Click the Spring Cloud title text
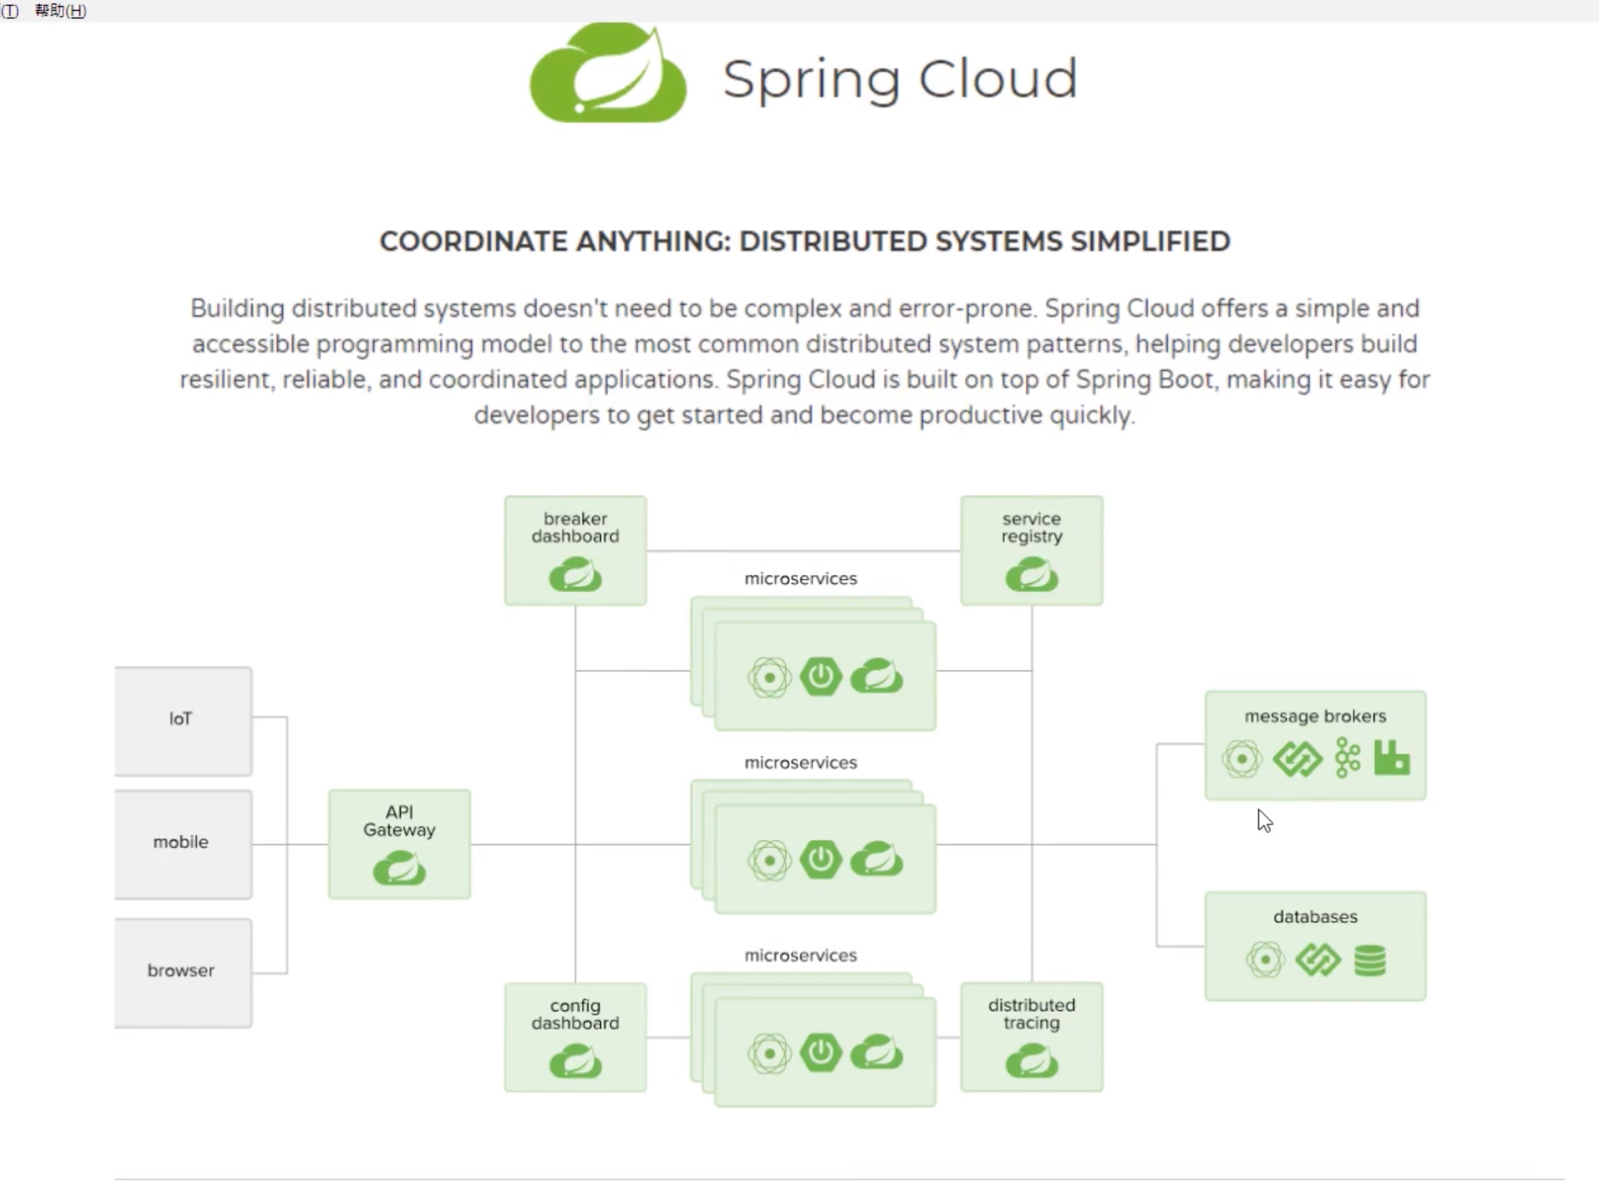This screenshot has height=1202, width=1599. (899, 79)
